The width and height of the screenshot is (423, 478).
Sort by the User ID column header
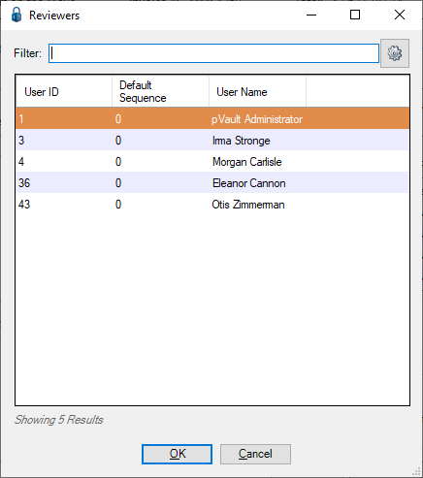click(x=64, y=92)
